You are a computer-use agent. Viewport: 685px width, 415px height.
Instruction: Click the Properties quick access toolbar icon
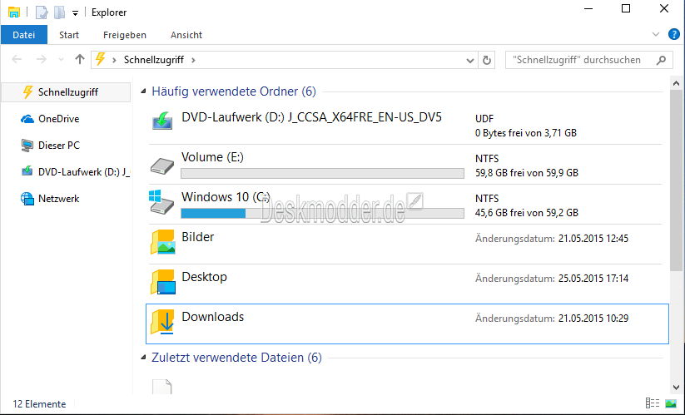(42, 12)
